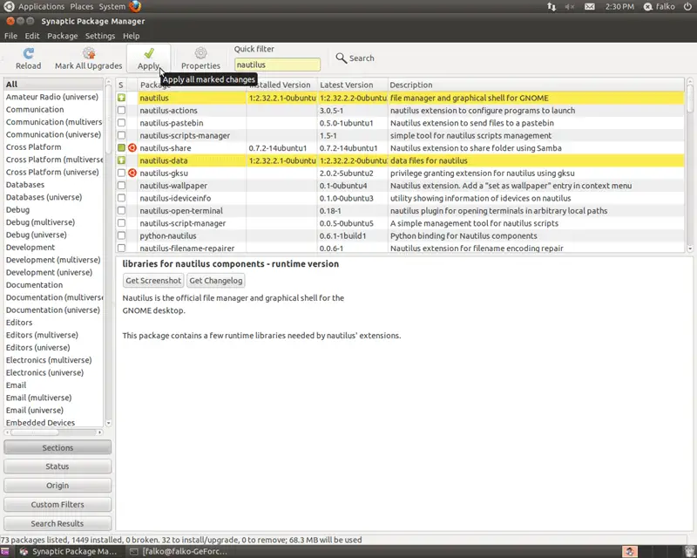Click the show desktop icon in bottom panel
Screen dimensions: 697x558
pyautogui.click(x=5, y=552)
